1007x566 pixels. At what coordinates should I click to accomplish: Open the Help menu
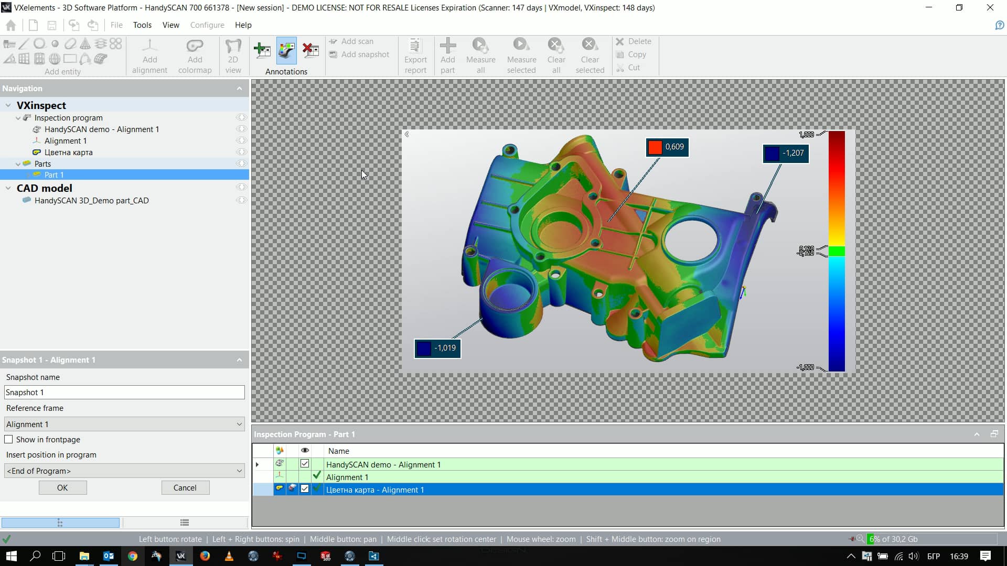point(243,25)
